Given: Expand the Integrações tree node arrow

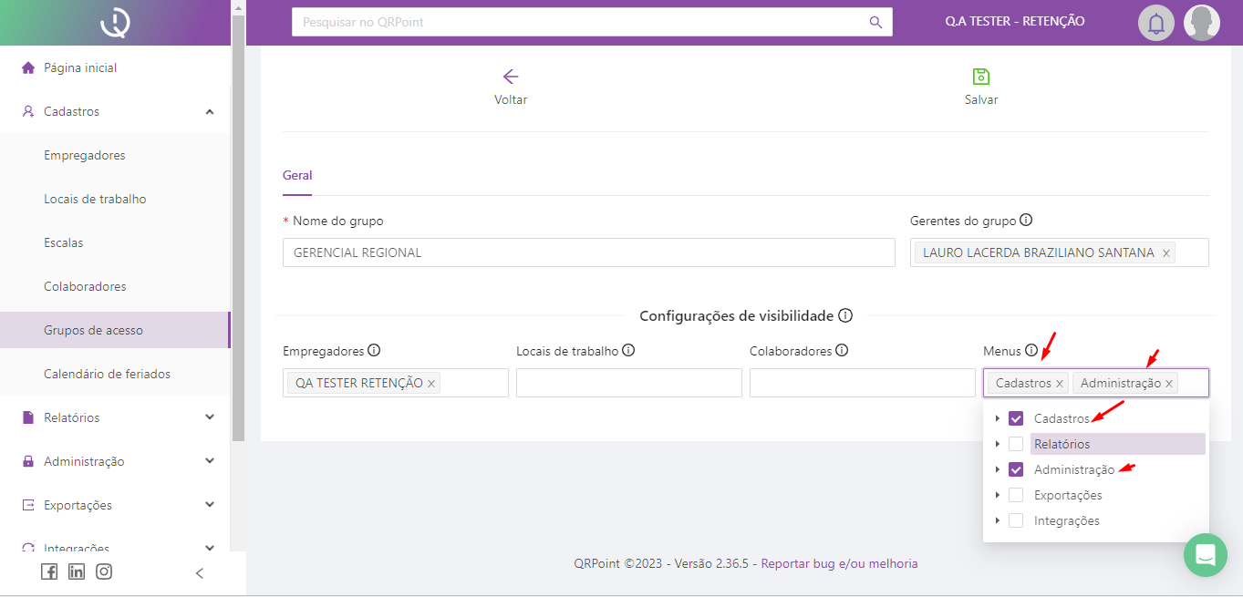Looking at the screenshot, I should 997,521.
